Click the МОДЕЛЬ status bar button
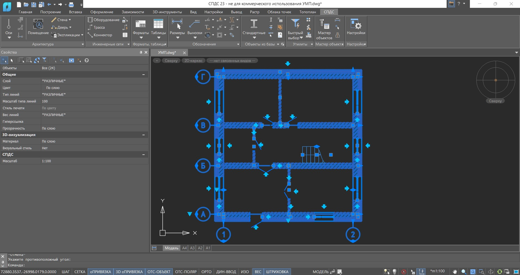Viewport: 520px width, 275px height. click(320, 272)
